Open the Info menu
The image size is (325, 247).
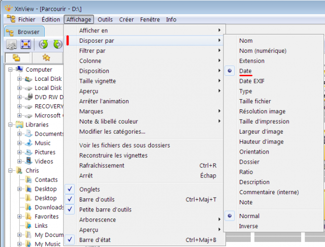pos(171,19)
